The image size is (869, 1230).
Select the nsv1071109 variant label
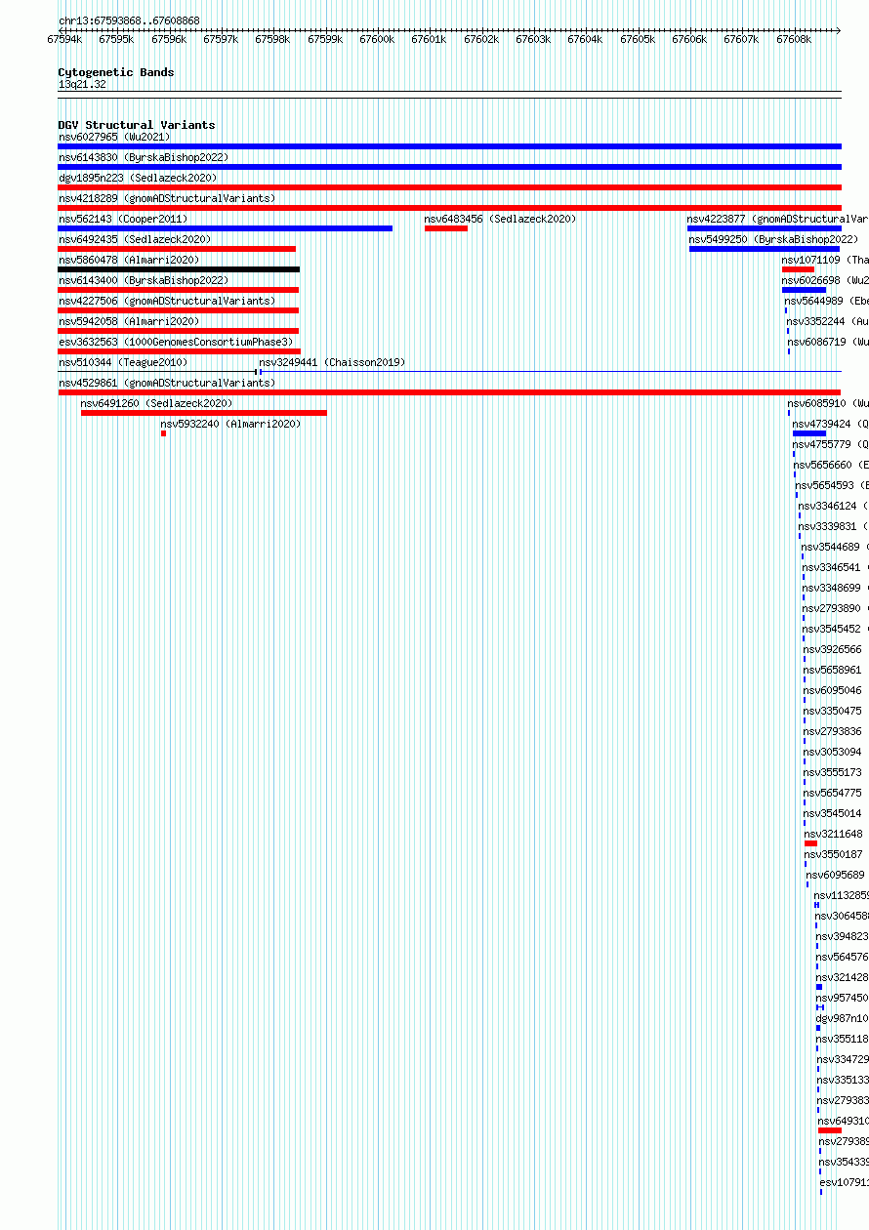tap(825, 260)
